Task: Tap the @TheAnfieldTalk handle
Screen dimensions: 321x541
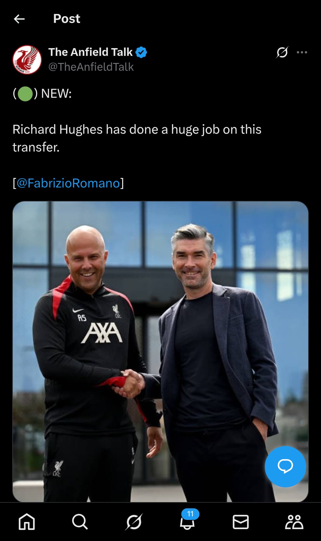Action: [91, 67]
